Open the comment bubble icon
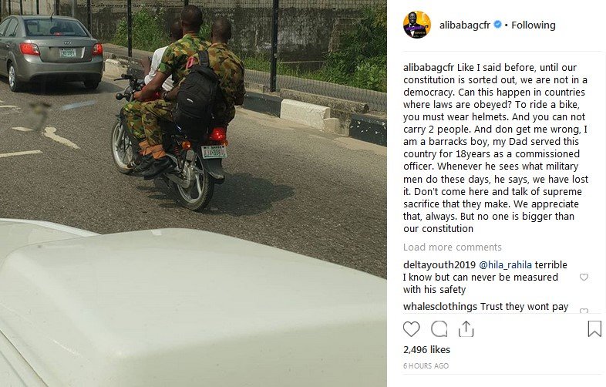The image size is (606, 387). [439, 329]
